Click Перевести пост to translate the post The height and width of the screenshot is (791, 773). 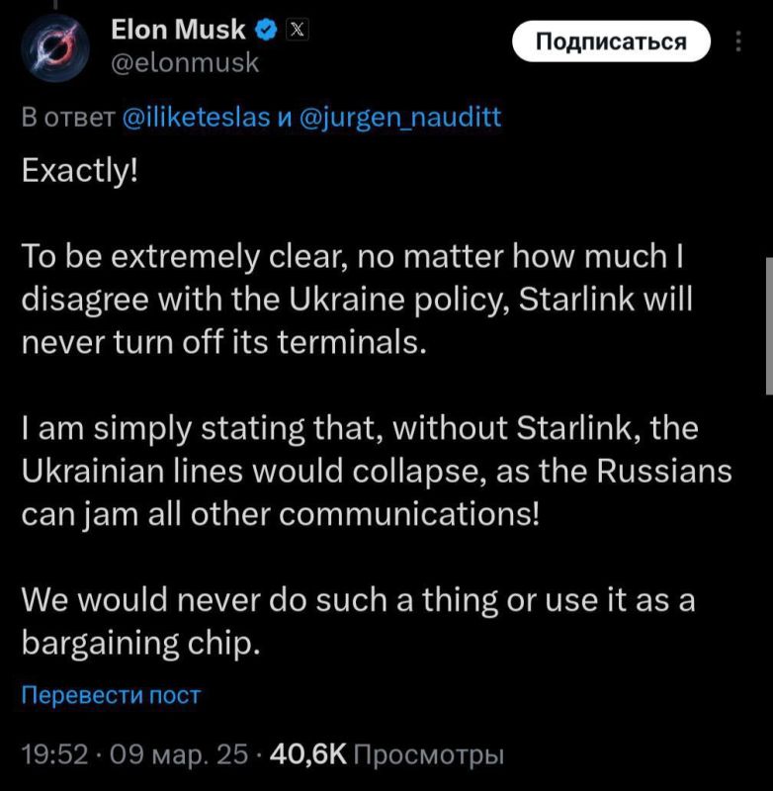click(x=111, y=695)
